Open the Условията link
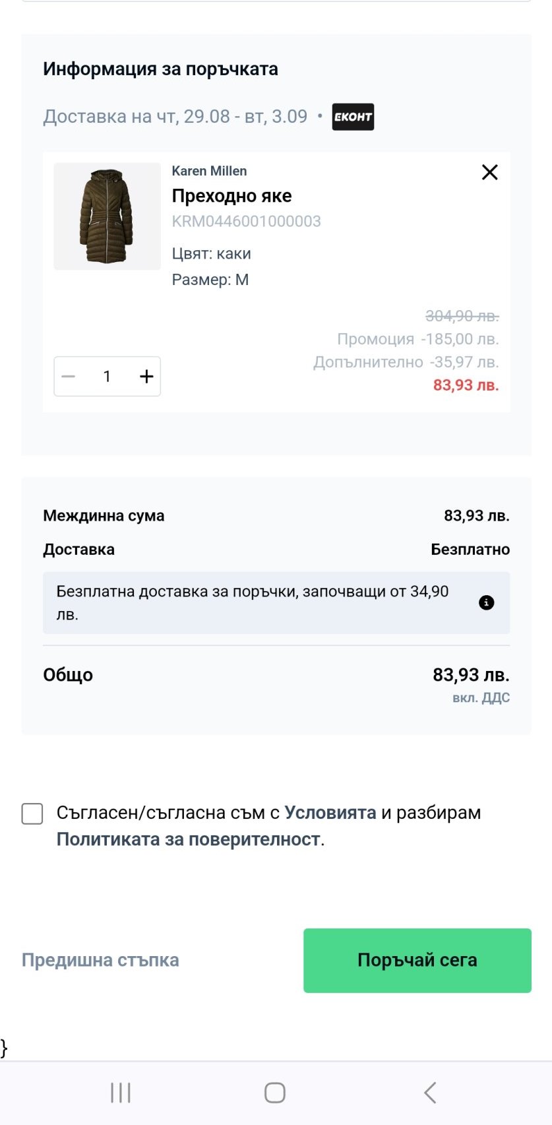The width and height of the screenshot is (552, 1125). [x=330, y=813]
